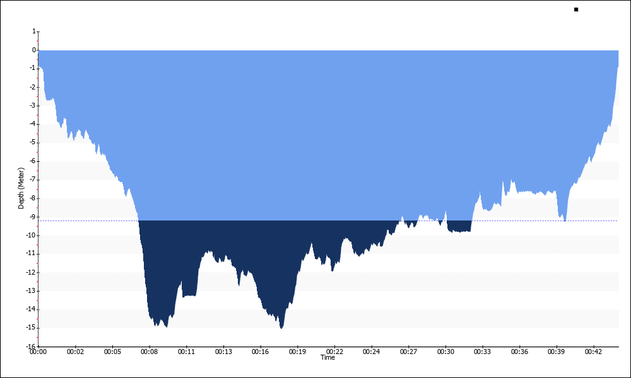Click the -8 depth axis label

point(33,198)
